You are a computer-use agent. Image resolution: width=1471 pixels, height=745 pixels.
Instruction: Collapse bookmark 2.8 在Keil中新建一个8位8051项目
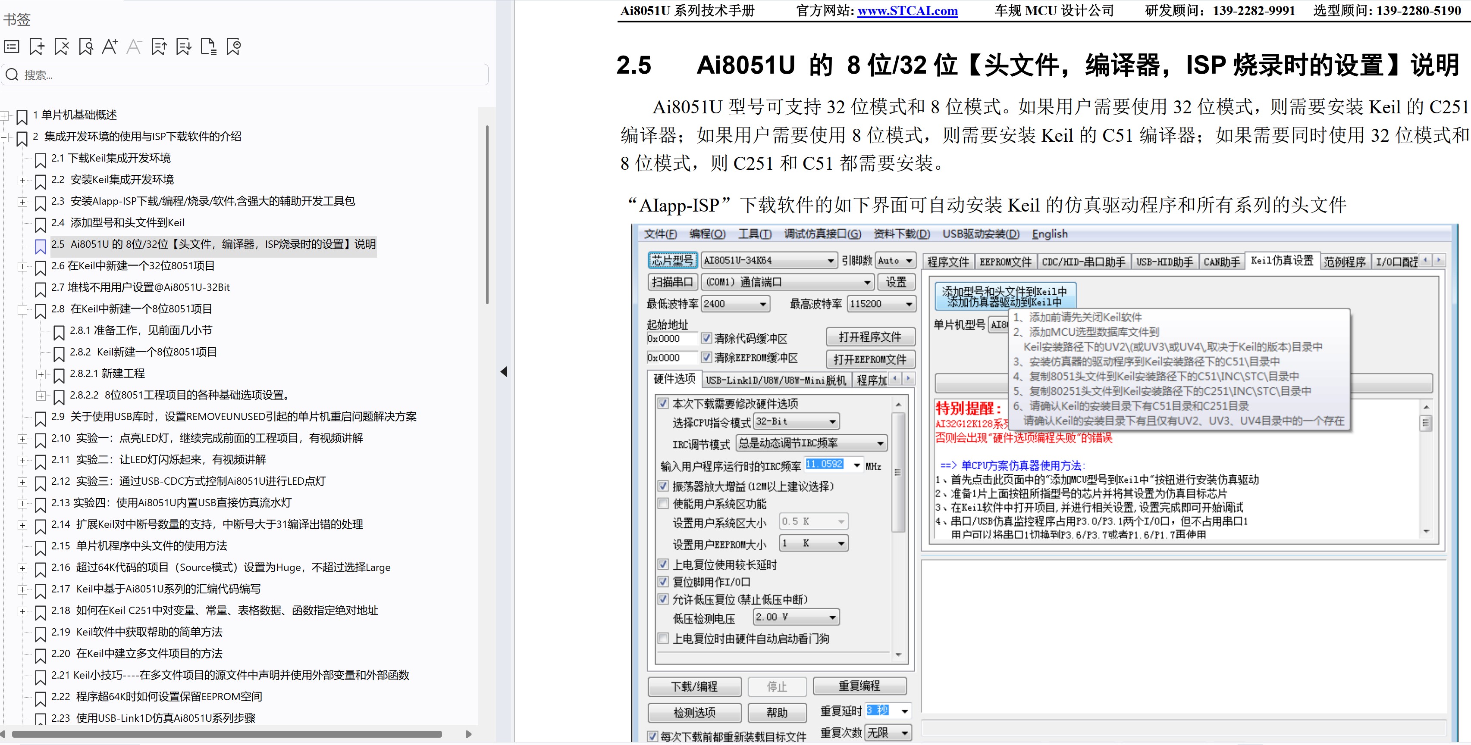pyautogui.click(x=22, y=310)
